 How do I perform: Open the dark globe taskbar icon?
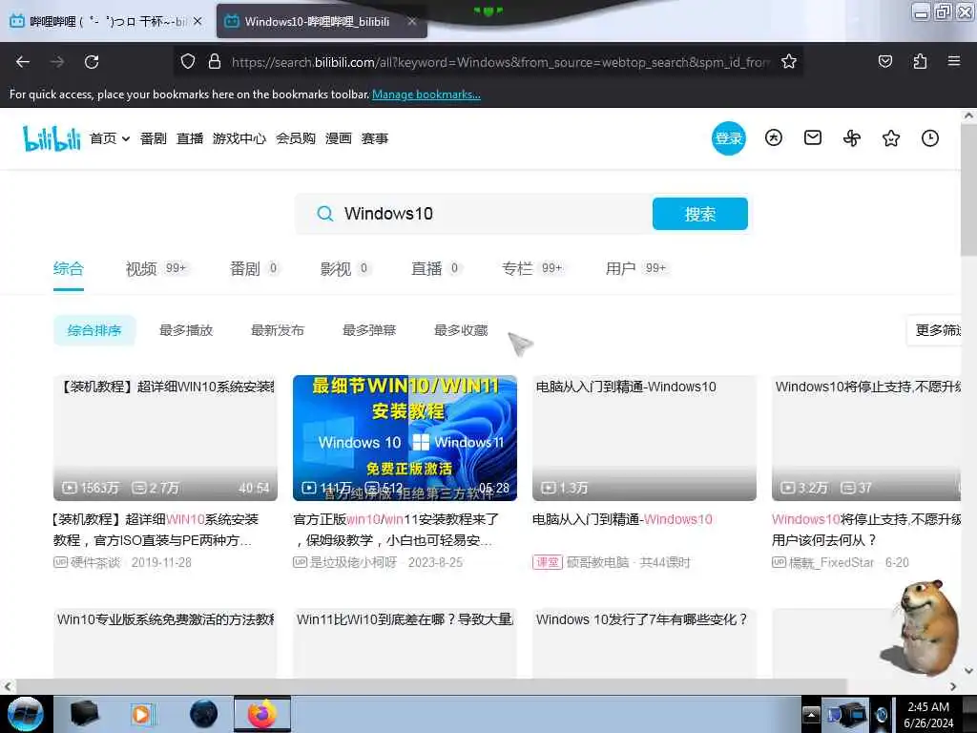pos(203,714)
